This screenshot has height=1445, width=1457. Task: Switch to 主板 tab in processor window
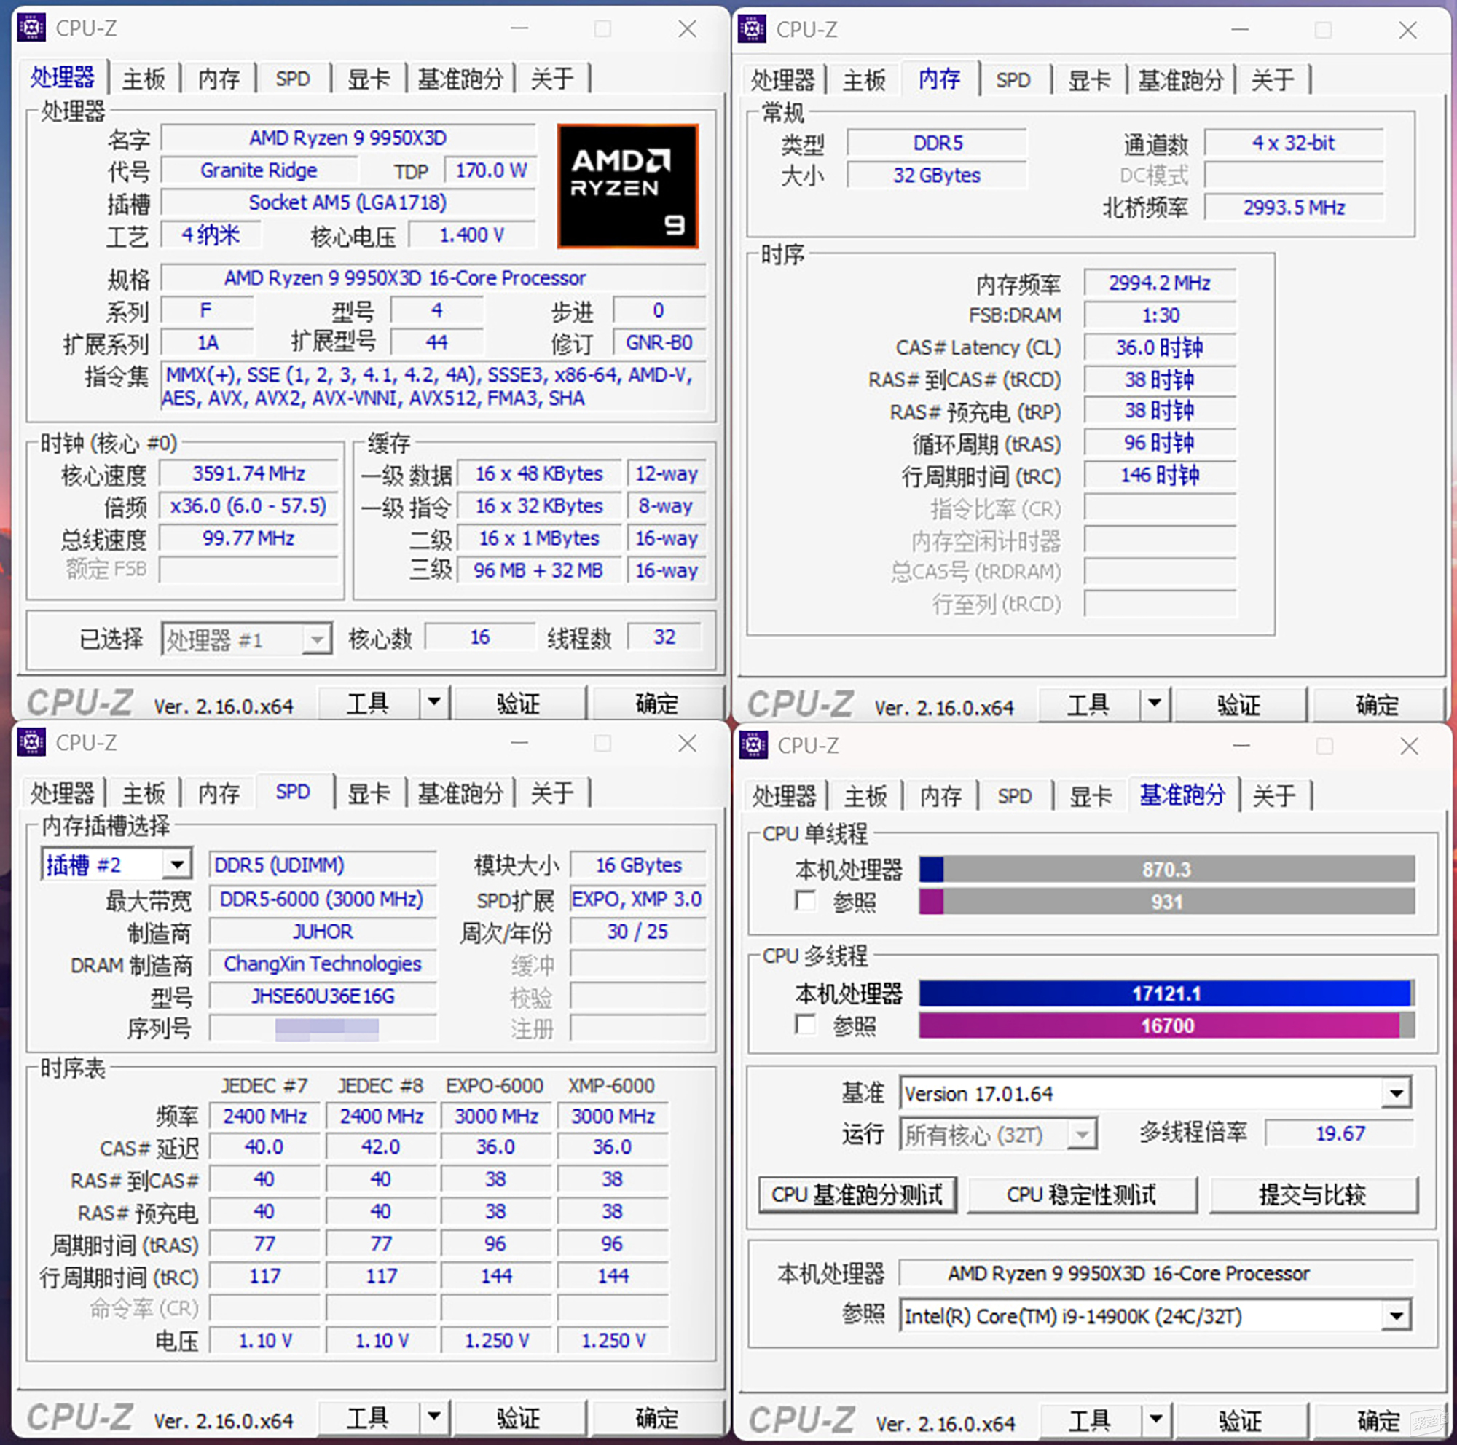[144, 79]
